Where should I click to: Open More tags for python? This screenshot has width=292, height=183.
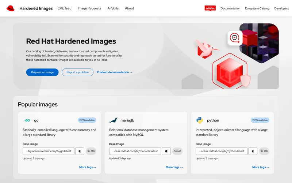(261, 167)
